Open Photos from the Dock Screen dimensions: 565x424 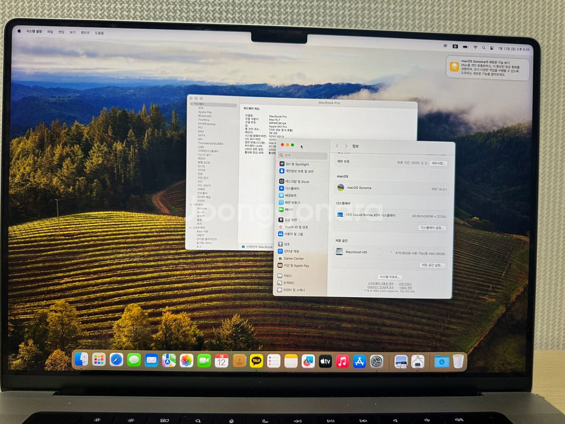pos(186,361)
